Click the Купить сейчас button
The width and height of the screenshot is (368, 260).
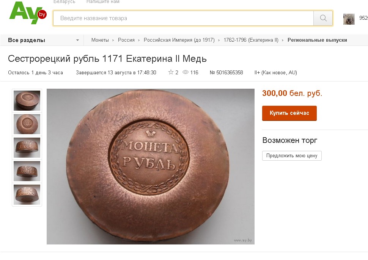289,113
